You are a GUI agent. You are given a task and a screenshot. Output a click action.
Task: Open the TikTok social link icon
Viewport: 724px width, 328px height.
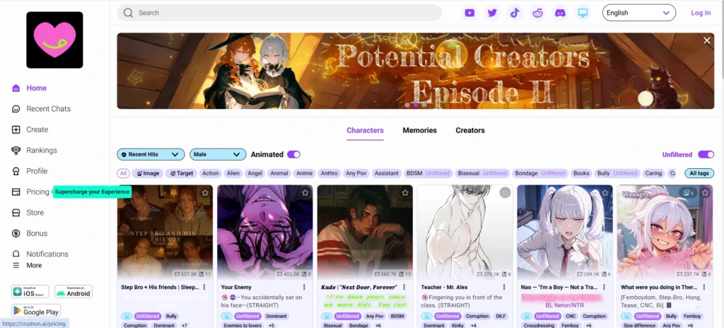point(515,13)
